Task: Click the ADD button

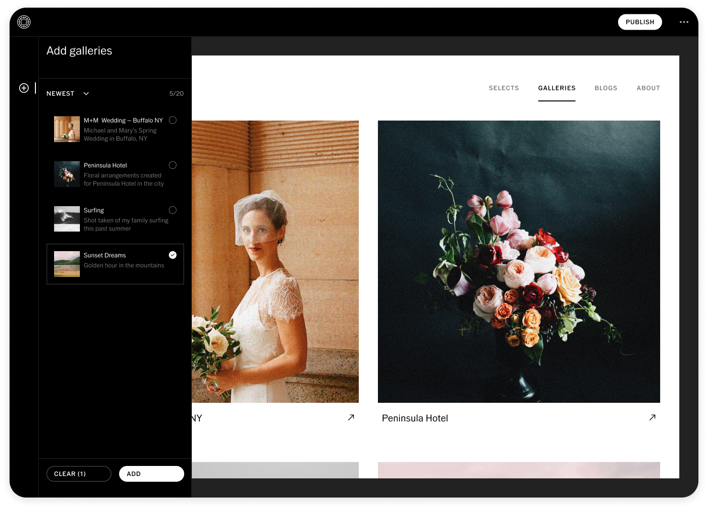Action: pyautogui.click(x=152, y=474)
